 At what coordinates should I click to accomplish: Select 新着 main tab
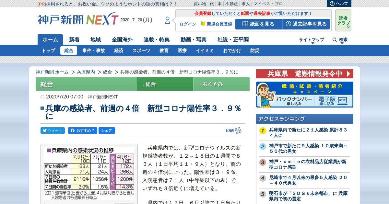point(74,40)
